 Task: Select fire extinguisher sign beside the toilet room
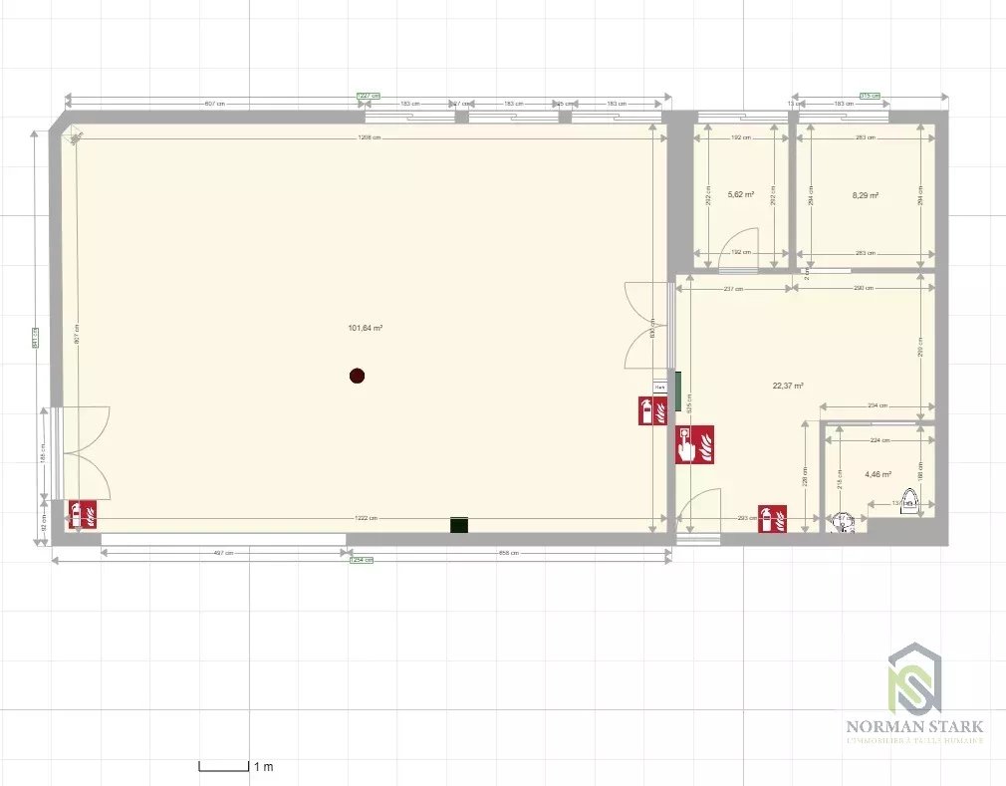[x=773, y=518]
